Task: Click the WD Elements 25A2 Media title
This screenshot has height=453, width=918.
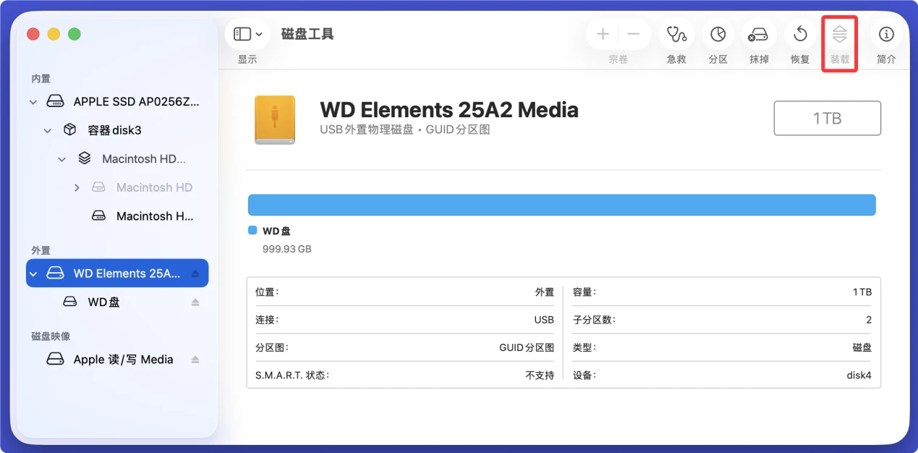Action: [x=449, y=110]
